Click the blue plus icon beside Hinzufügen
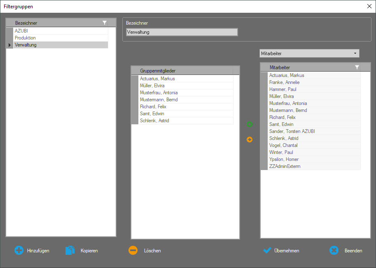376x268 pixels. click(x=19, y=250)
